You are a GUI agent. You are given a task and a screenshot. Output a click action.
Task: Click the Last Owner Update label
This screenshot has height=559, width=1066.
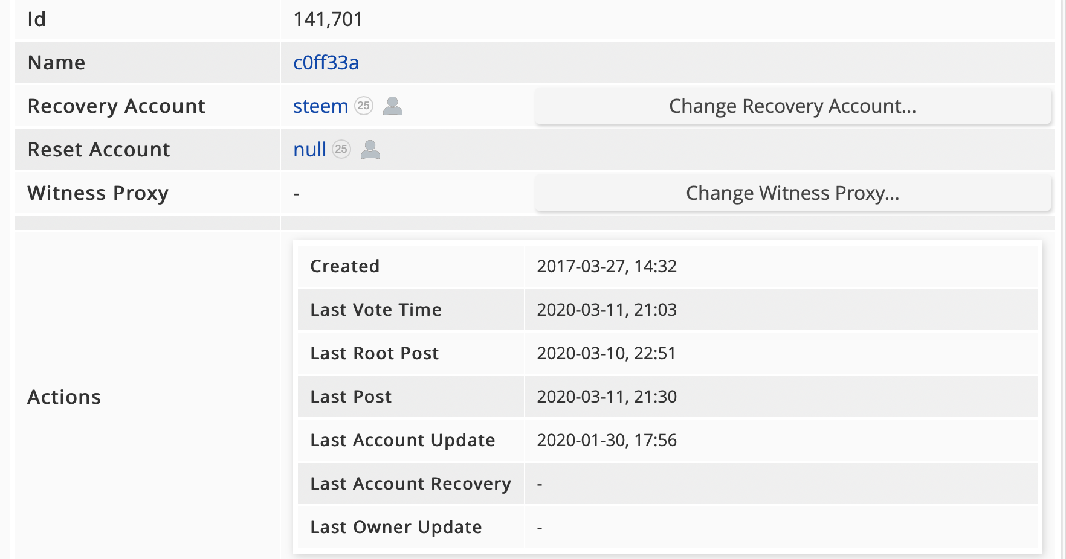click(x=396, y=527)
